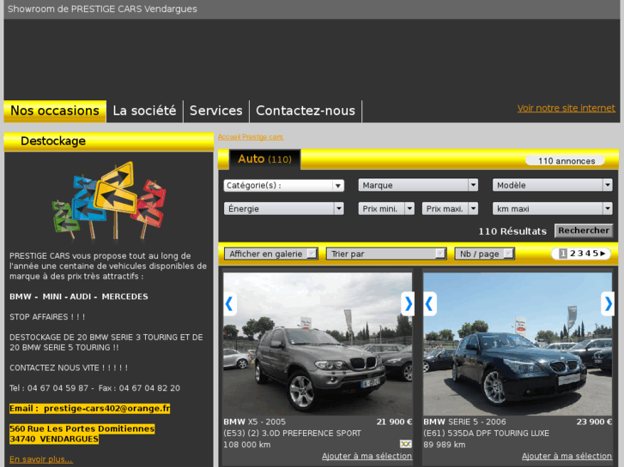Show previous photo of BMW Serie 5
The height and width of the screenshot is (467, 624).
(x=430, y=304)
